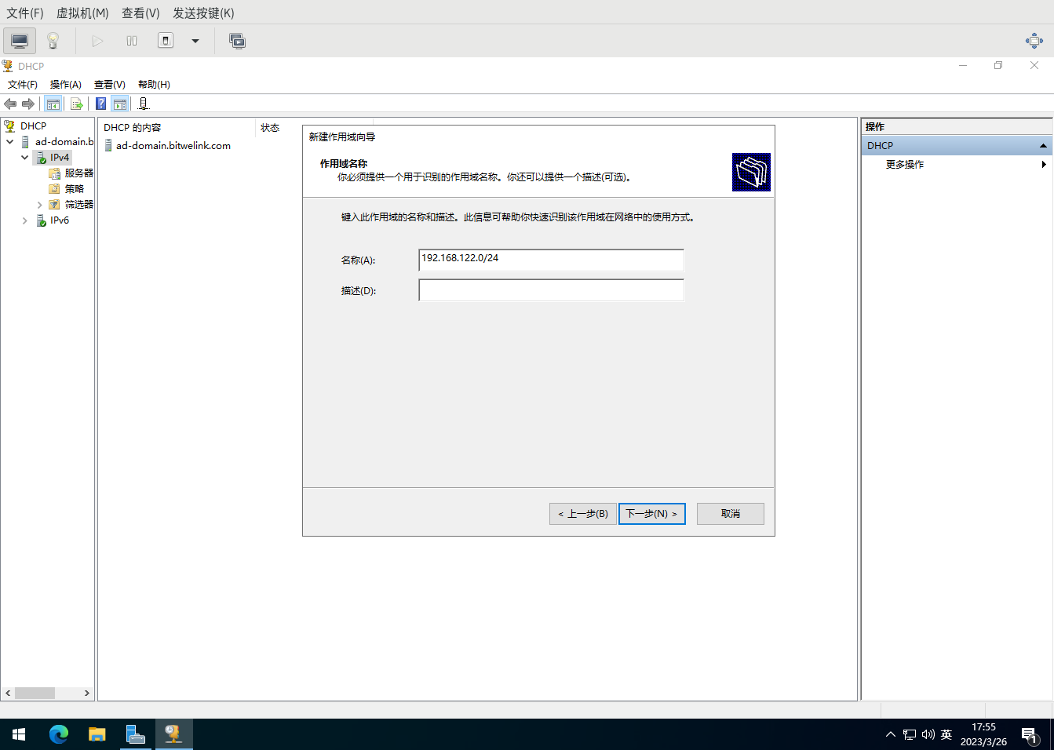Click the network tray icon

point(910,734)
